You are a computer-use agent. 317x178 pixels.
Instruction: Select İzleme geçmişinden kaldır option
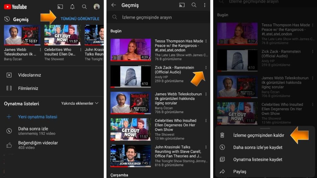pos(259,135)
